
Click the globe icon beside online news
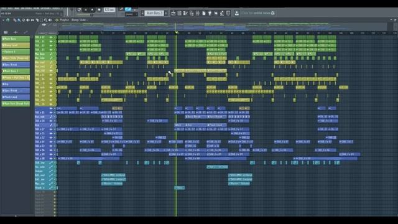click(273, 13)
